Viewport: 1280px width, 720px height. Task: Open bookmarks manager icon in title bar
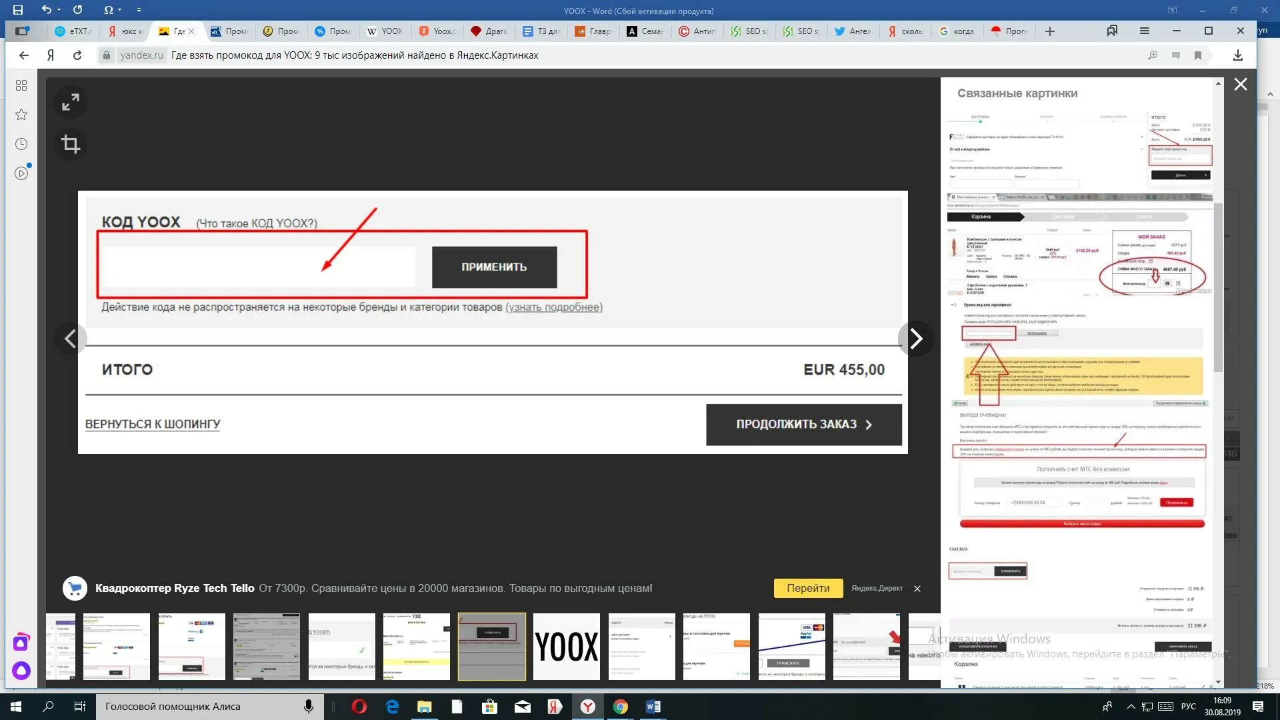(1111, 31)
